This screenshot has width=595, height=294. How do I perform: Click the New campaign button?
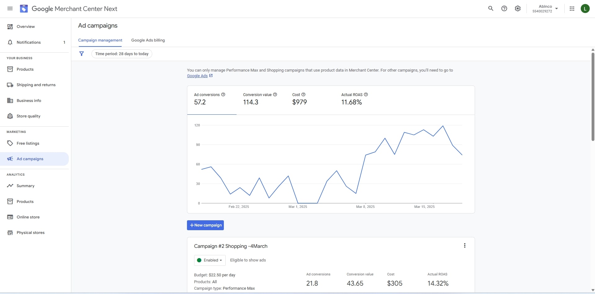(205, 225)
